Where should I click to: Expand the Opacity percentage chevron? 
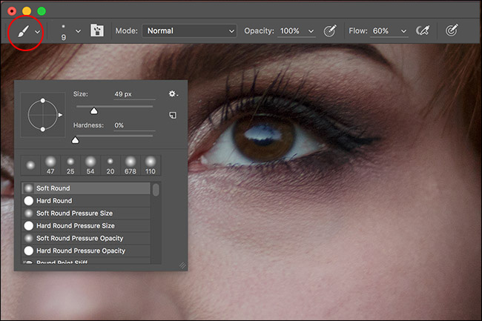(311, 31)
